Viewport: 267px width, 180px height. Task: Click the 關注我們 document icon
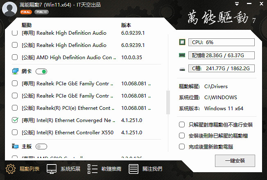click(x=133, y=169)
